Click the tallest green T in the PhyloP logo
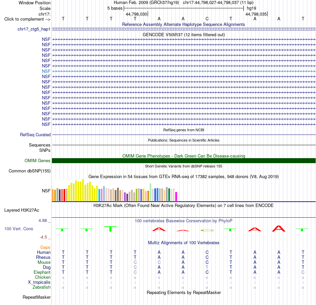The height and width of the screenshot is (305, 316). (x=110, y=229)
